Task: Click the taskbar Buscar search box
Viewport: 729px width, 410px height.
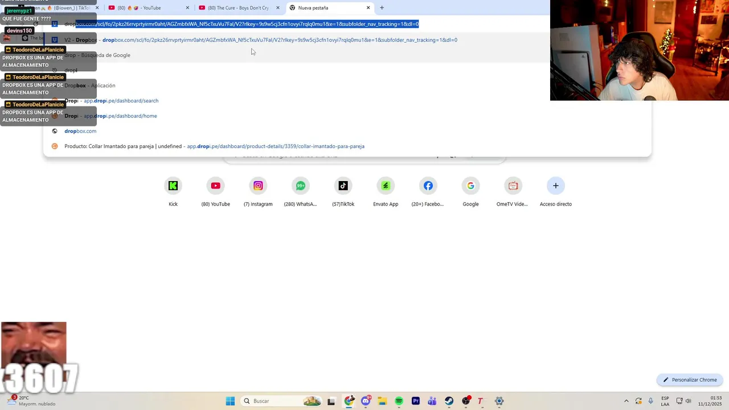Action: [281, 401]
